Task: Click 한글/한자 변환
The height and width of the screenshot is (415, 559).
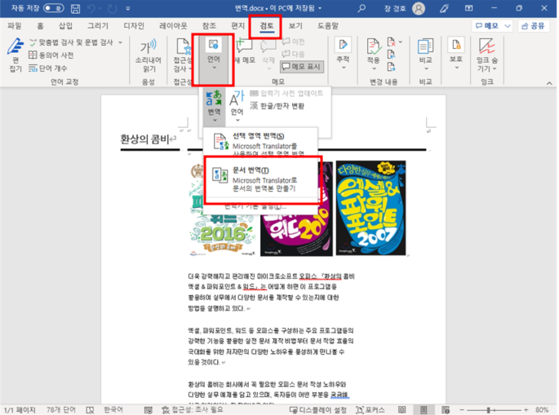Action: [x=277, y=106]
